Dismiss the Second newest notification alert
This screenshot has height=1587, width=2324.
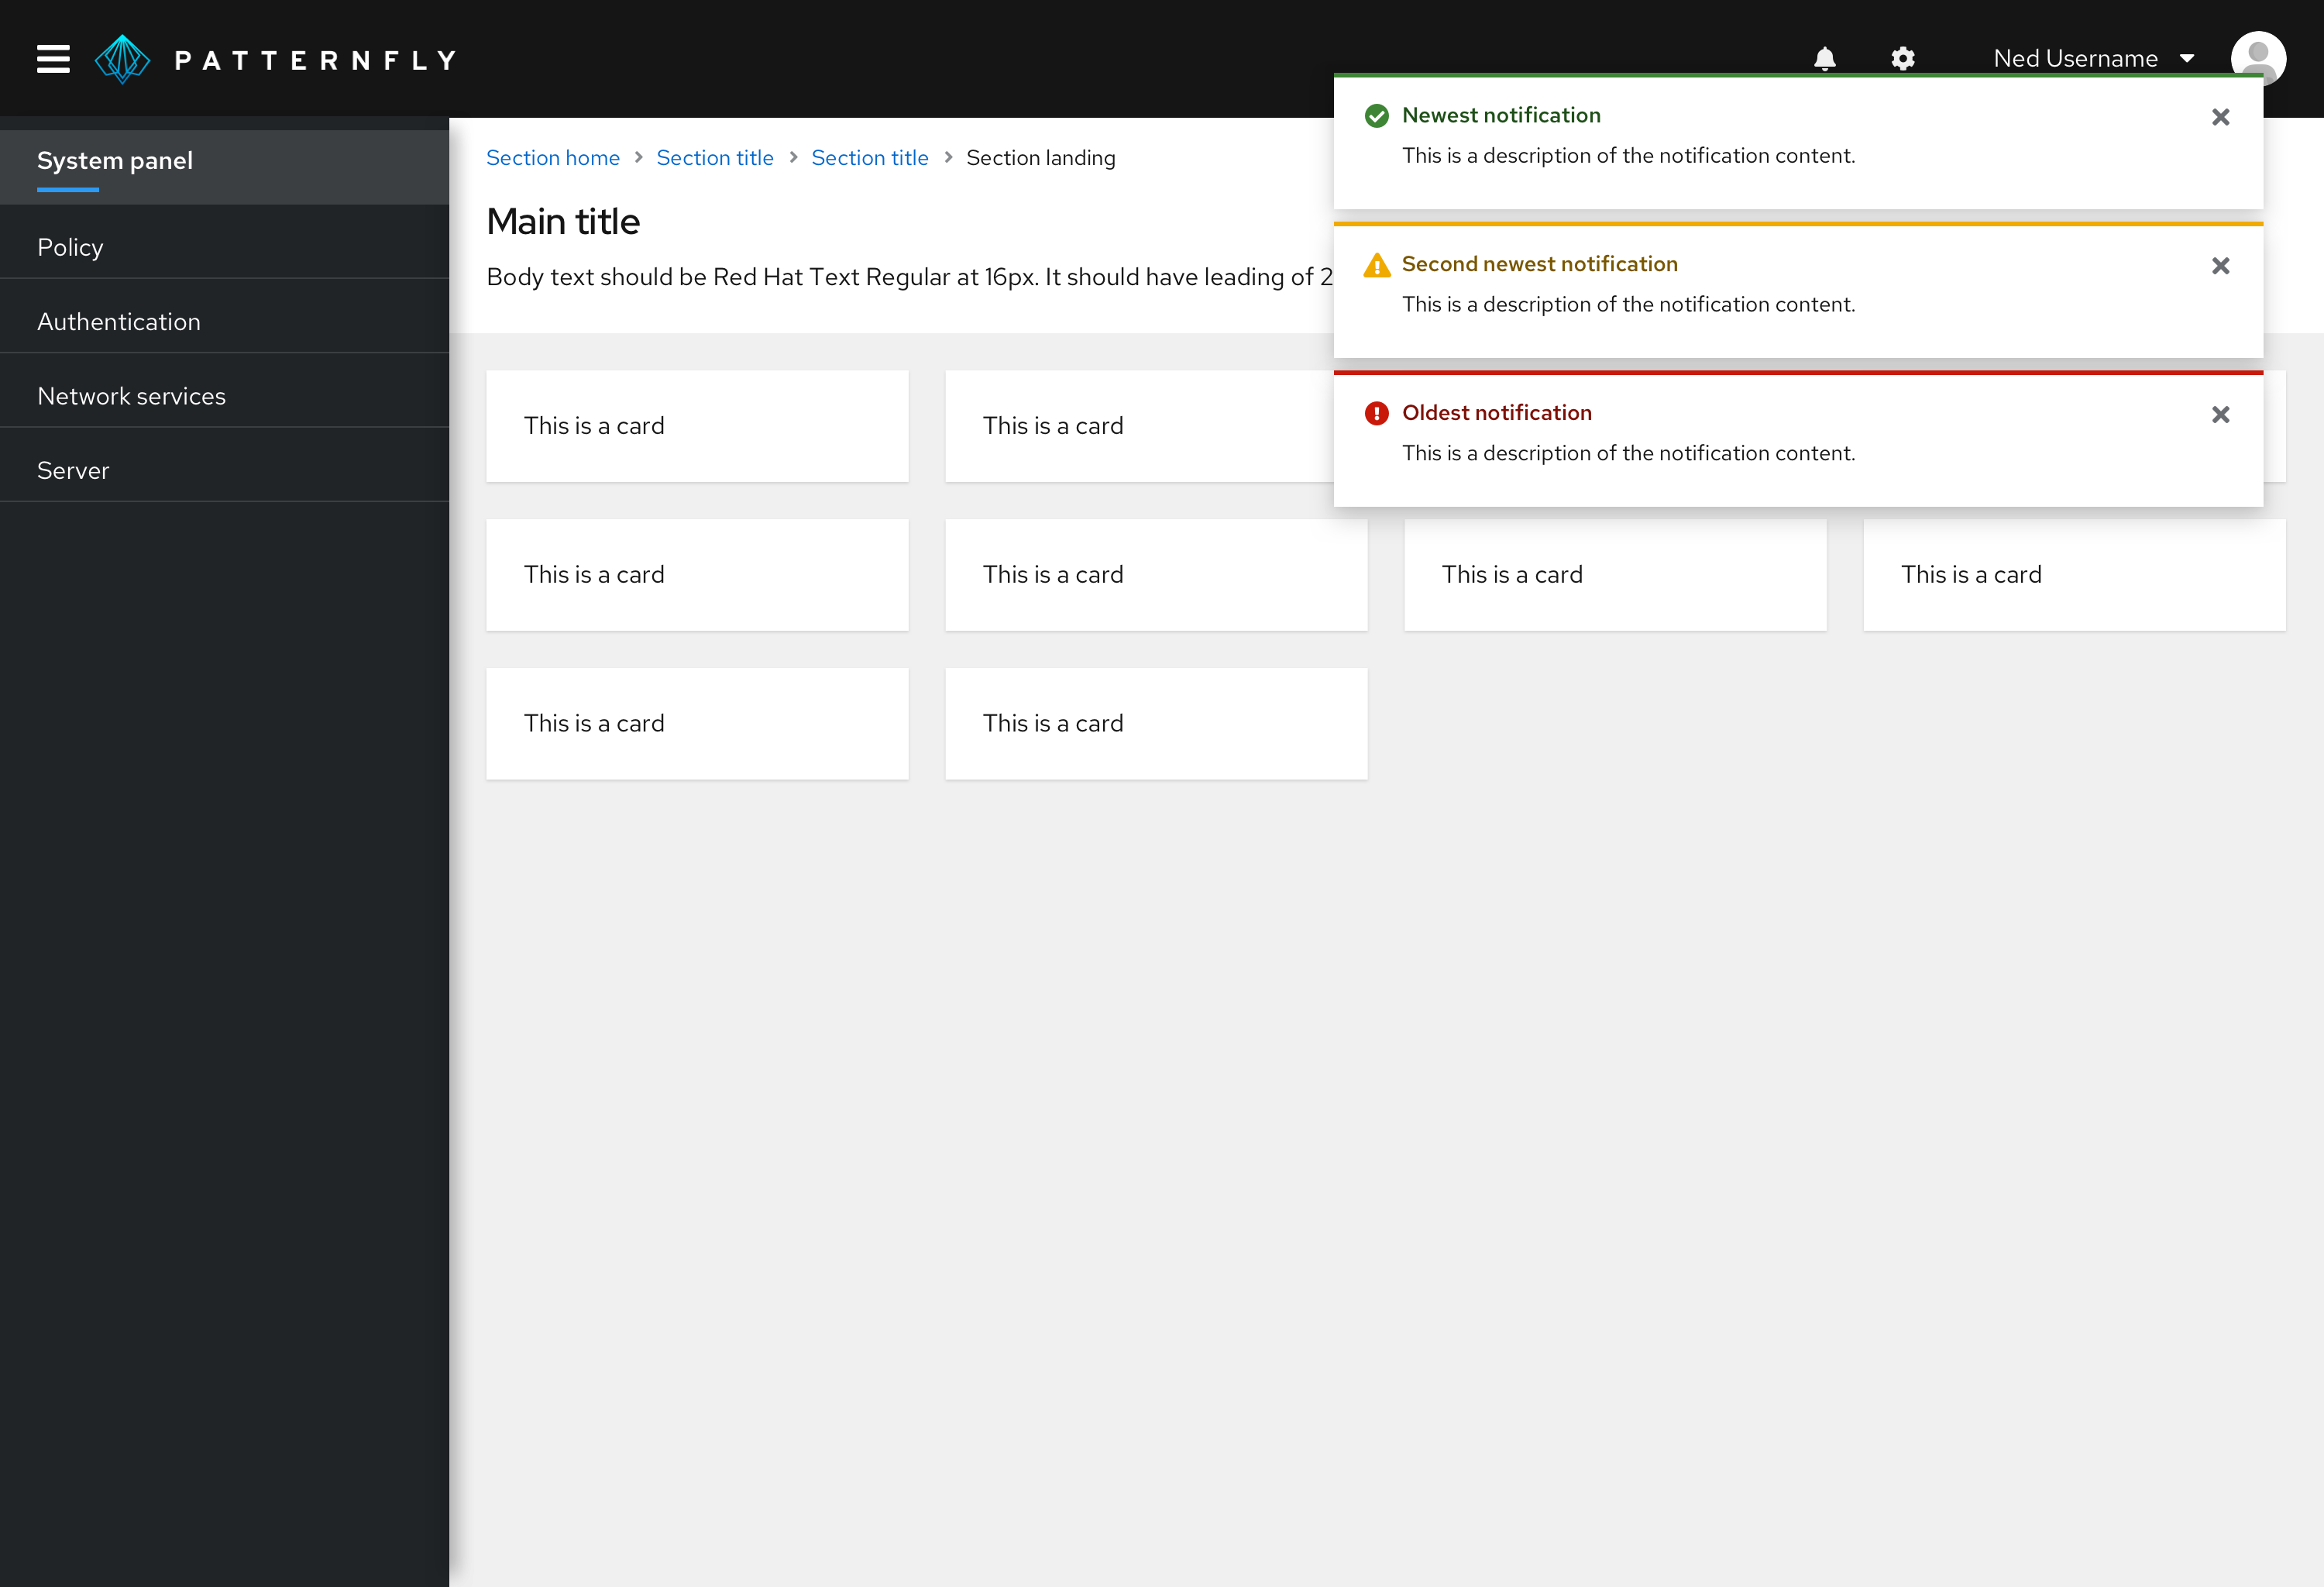click(x=2220, y=266)
